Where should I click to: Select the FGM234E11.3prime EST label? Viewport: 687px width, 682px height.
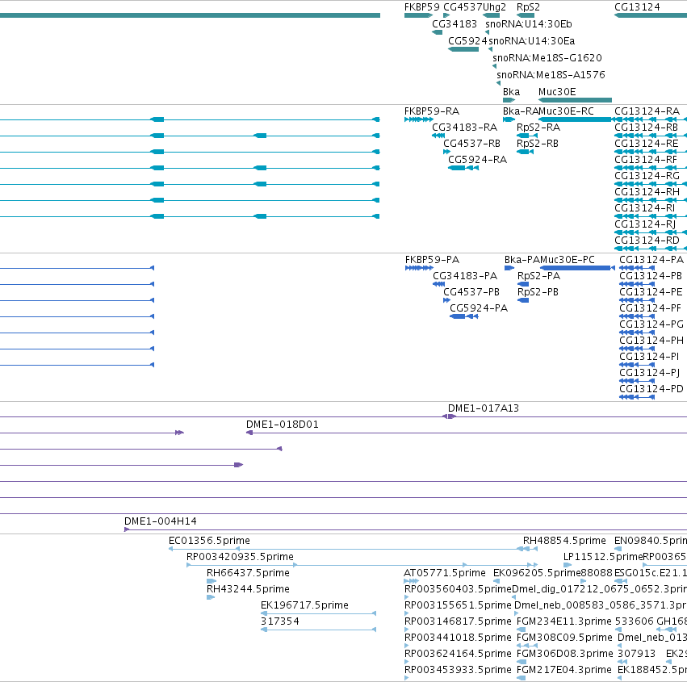(563, 621)
